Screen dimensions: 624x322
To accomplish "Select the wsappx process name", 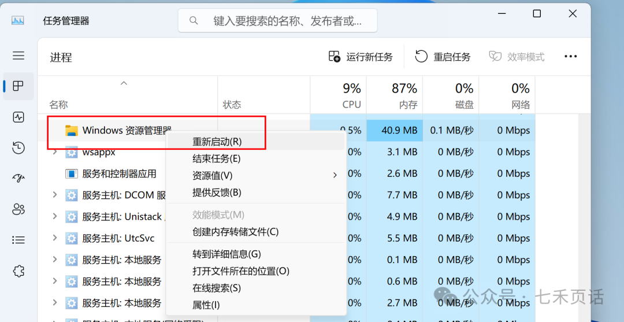I will coord(99,152).
